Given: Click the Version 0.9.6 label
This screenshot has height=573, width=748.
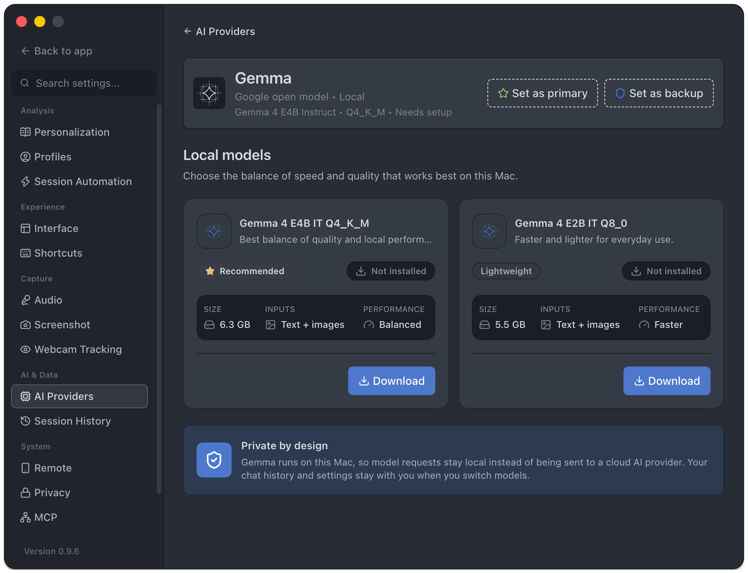Looking at the screenshot, I should tap(52, 551).
